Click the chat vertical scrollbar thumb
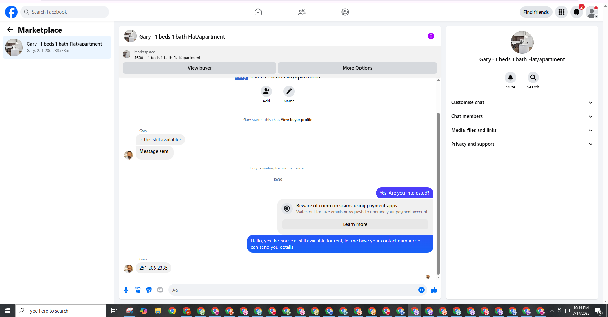Viewport: 608px width, 317px height. pyautogui.click(x=438, y=193)
